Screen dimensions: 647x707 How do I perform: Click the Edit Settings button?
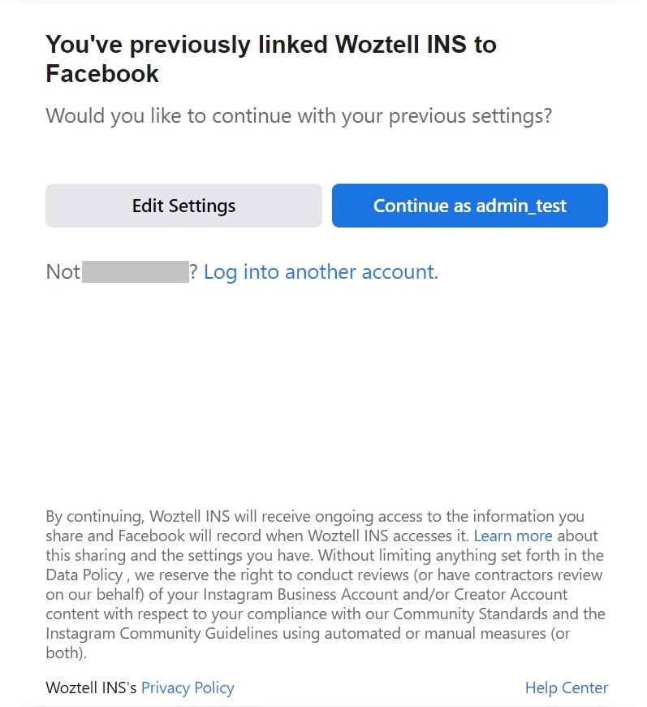click(183, 206)
